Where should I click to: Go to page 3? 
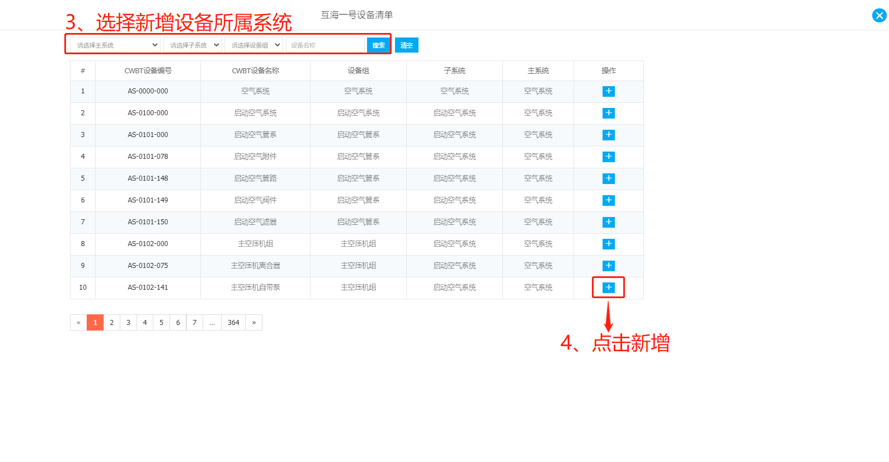click(x=128, y=323)
